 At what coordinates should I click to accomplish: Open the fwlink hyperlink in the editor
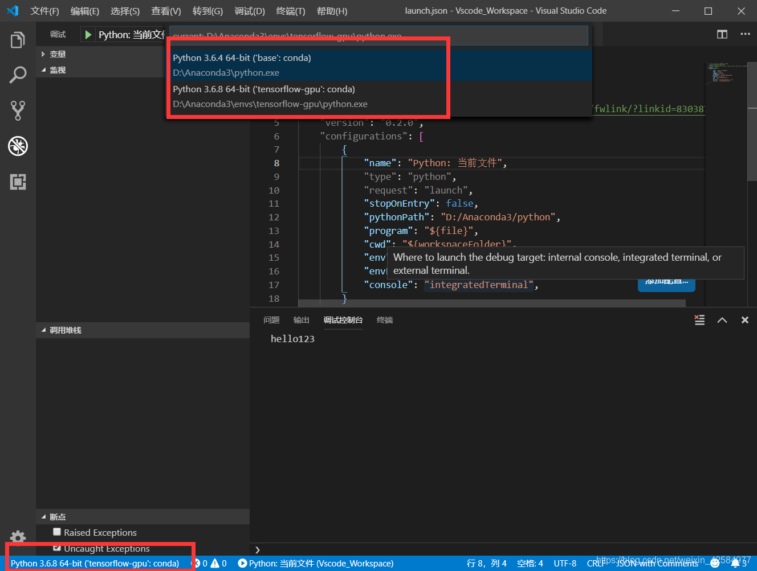(649, 109)
